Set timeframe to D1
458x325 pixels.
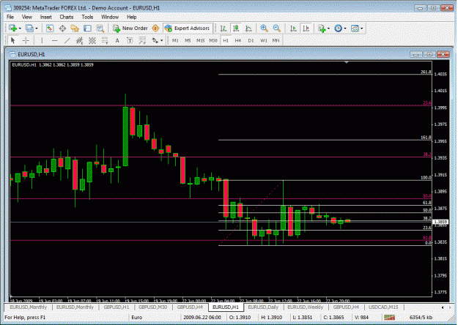click(x=251, y=40)
